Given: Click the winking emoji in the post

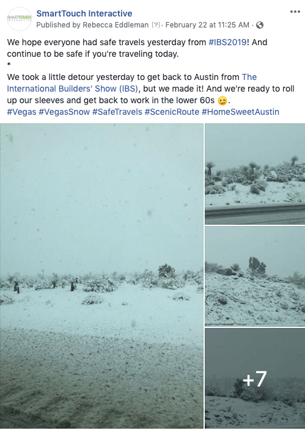Looking at the screenshot, I should point(222,100).
